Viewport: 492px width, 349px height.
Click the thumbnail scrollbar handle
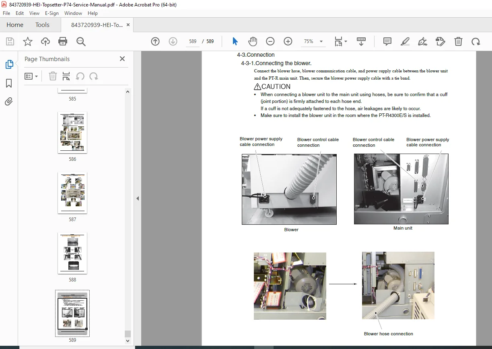coord(128,334)
